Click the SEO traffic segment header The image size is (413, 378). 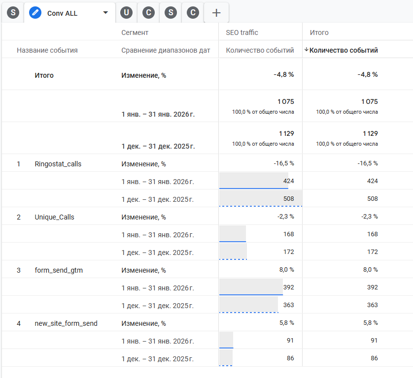[x=242, y=32]
